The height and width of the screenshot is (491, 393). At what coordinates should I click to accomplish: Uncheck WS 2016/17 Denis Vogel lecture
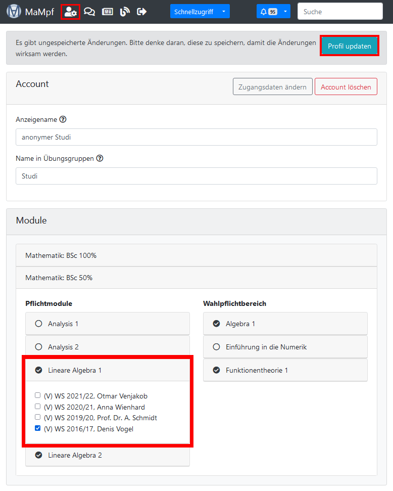click(37, 428)
